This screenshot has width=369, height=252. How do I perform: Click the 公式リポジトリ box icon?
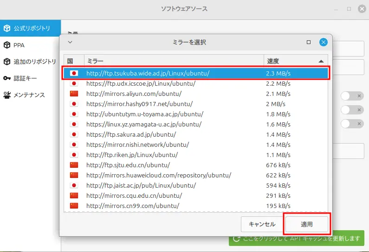click(7, 28)
